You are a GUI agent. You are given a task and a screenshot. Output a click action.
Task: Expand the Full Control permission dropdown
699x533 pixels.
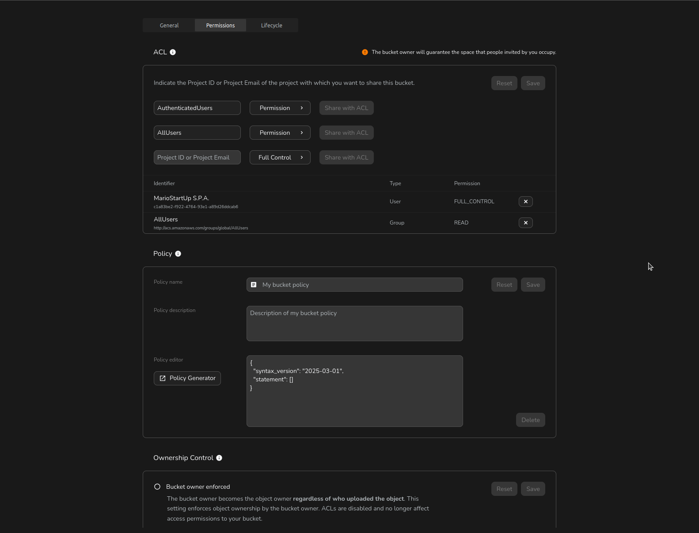click(280, 157)
